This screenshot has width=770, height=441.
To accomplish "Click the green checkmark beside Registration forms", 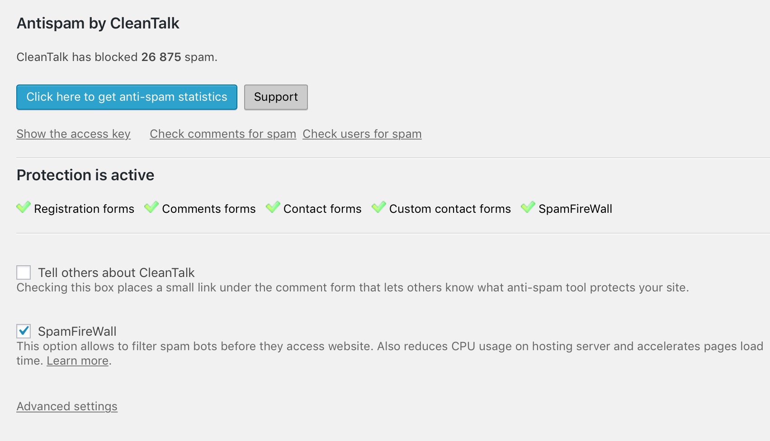I will (x=24, y=207).
